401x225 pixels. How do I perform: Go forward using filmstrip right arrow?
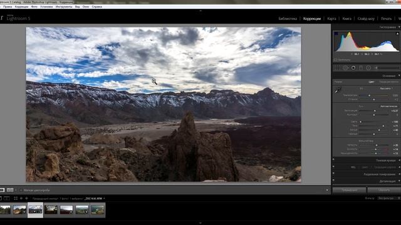click(26, 198)
